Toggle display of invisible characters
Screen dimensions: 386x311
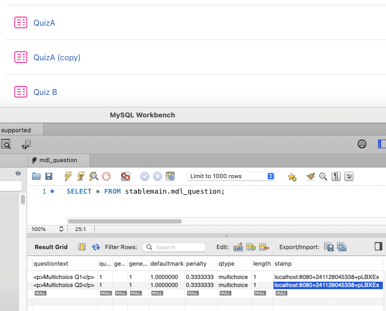[x=336, y=177]
